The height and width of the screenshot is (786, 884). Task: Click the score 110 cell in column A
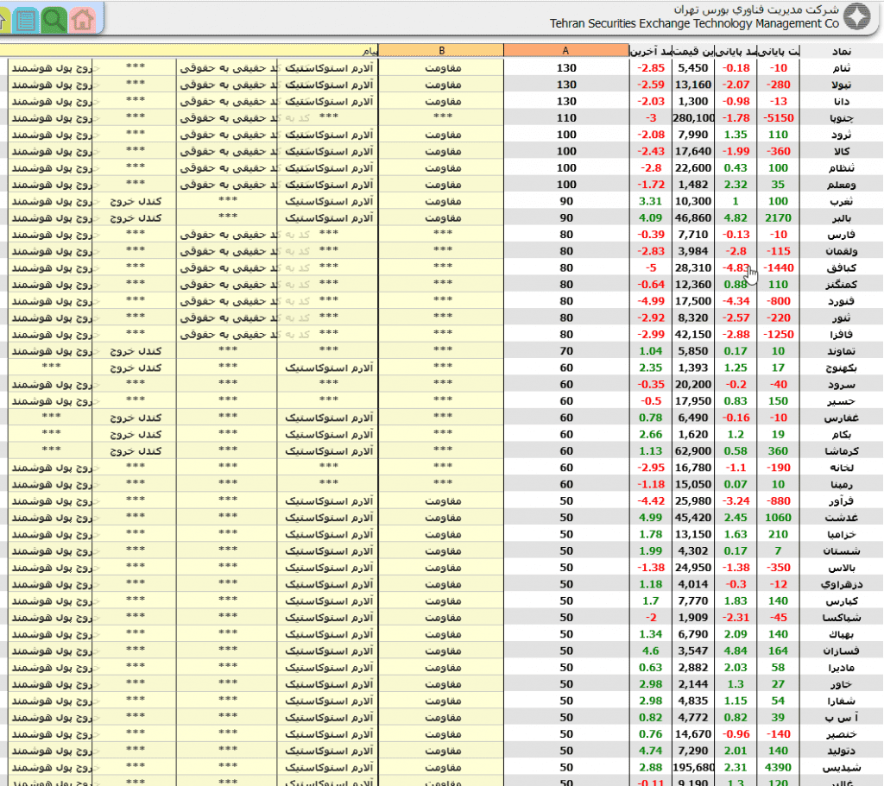click(x=565, y=117)
